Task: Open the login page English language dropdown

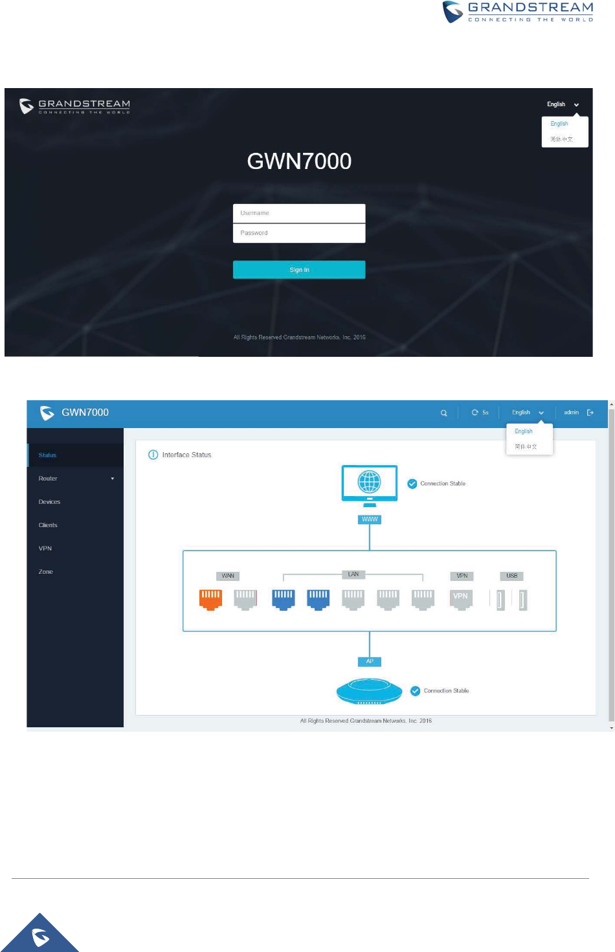Action: pyautogui.click(x=563, y=104)
